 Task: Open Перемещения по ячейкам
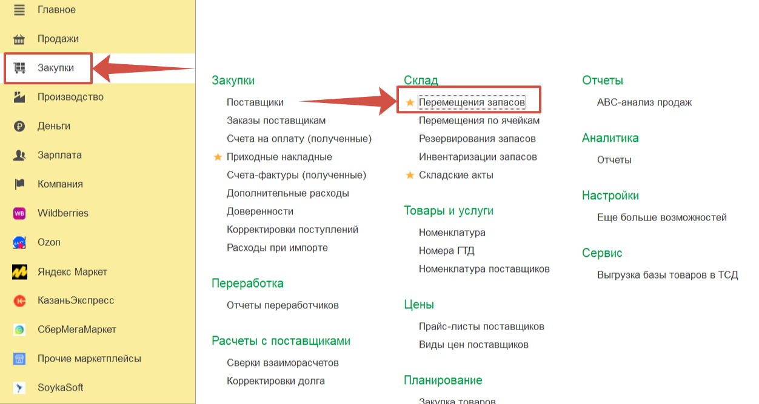479,121
